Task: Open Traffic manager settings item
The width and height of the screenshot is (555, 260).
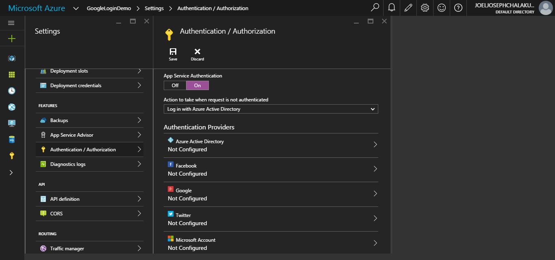Action: click(89, 249)
